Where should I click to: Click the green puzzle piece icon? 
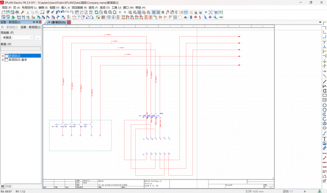13,17
